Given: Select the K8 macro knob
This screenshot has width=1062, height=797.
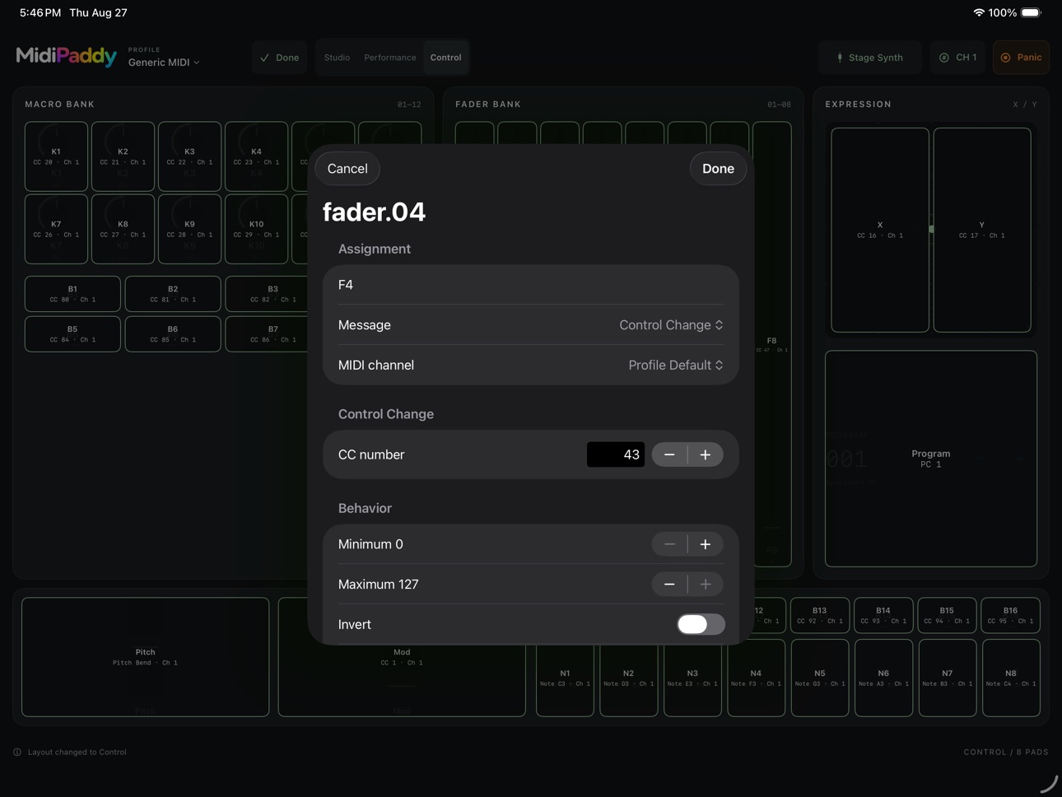Looking at the screenshot, I should (x=123, y=229).
